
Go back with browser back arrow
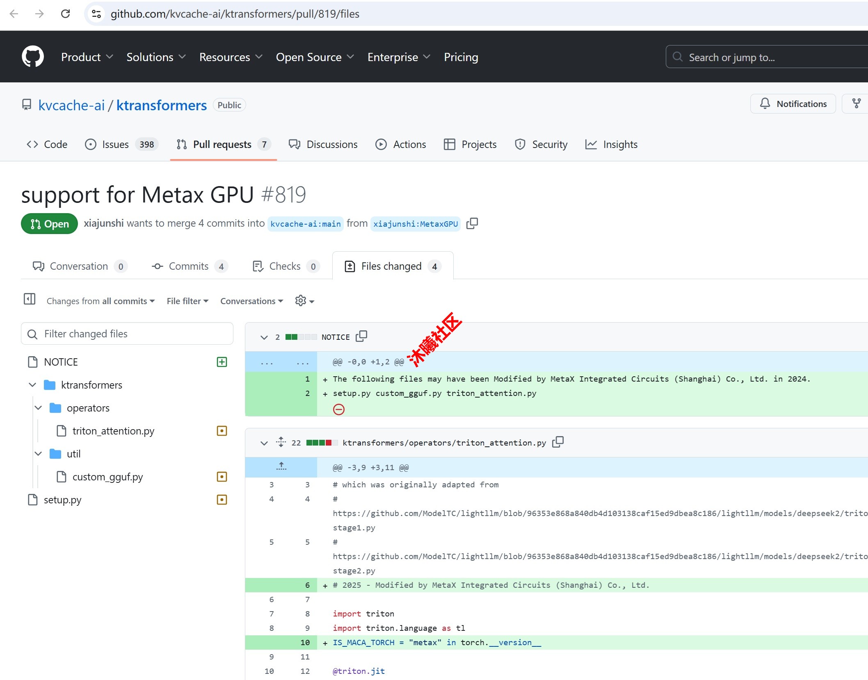[x=14, y=14]
